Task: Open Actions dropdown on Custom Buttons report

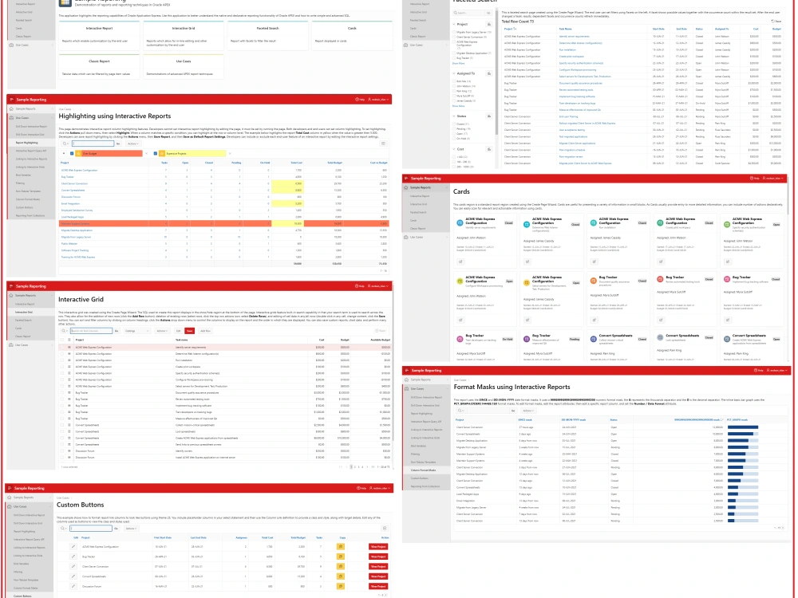Action: 132,529
